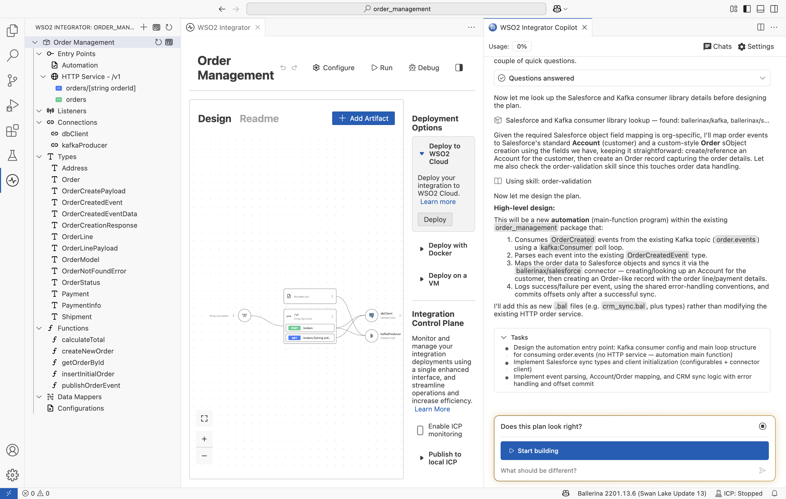Open Learn More link under Integration Control Plane

point(432,409)
